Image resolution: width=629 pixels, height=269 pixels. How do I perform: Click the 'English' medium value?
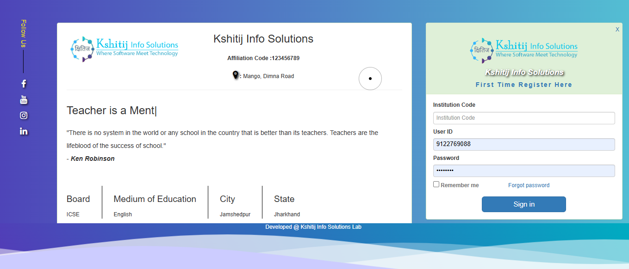[x=123, y=214]
